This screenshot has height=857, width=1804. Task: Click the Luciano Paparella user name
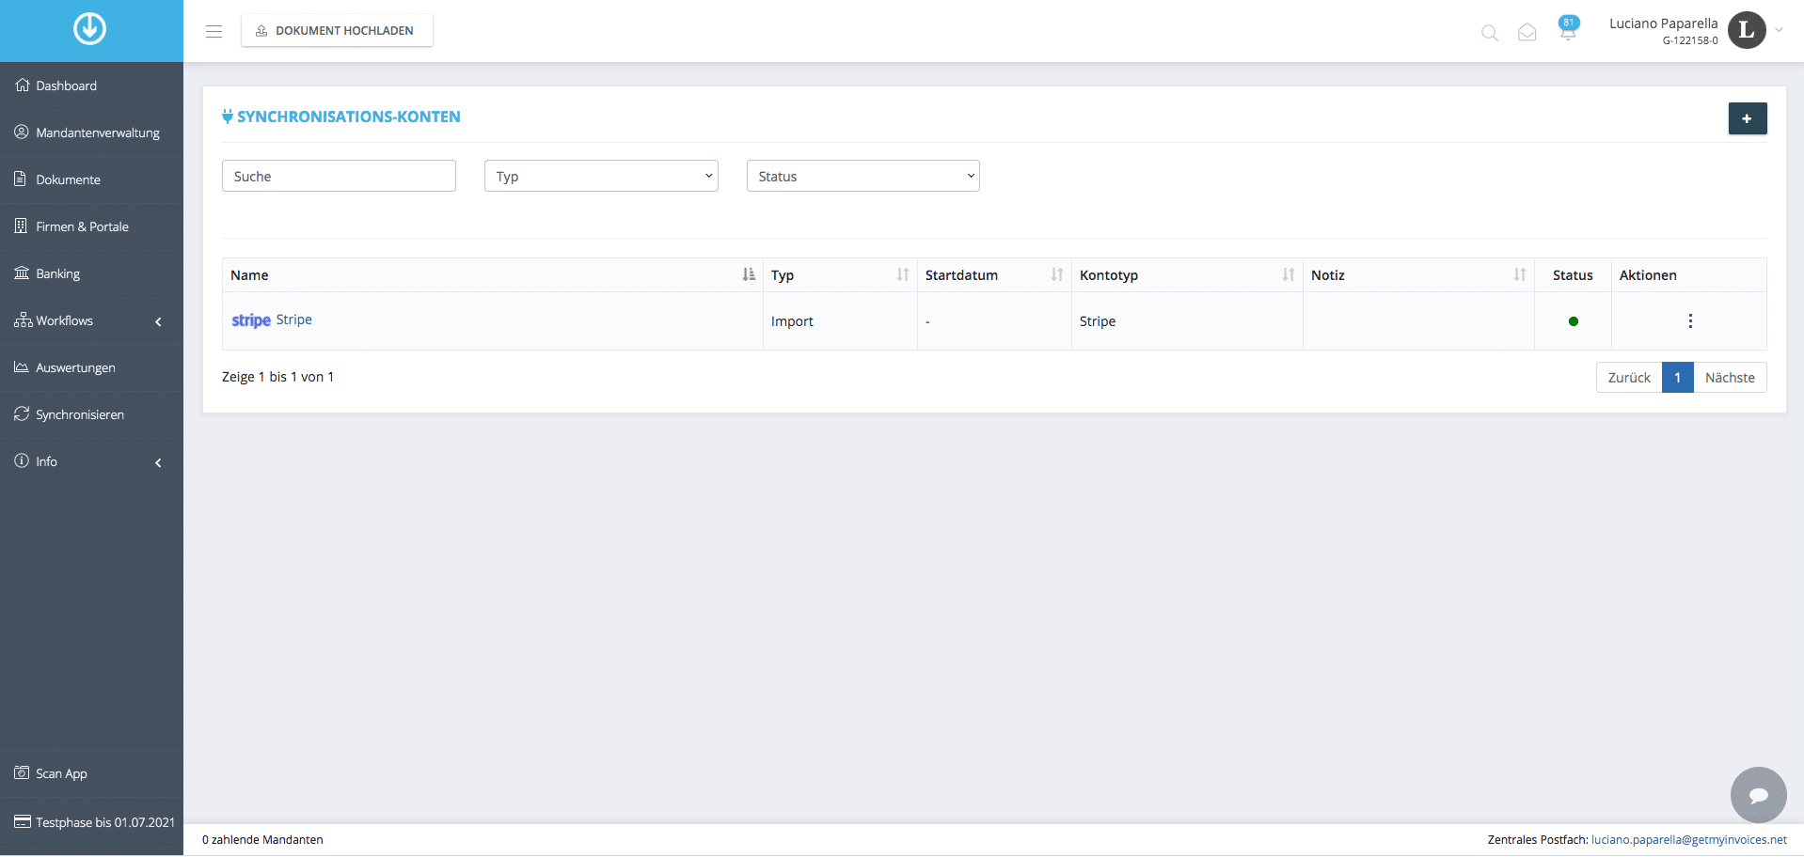point(1663,23)
